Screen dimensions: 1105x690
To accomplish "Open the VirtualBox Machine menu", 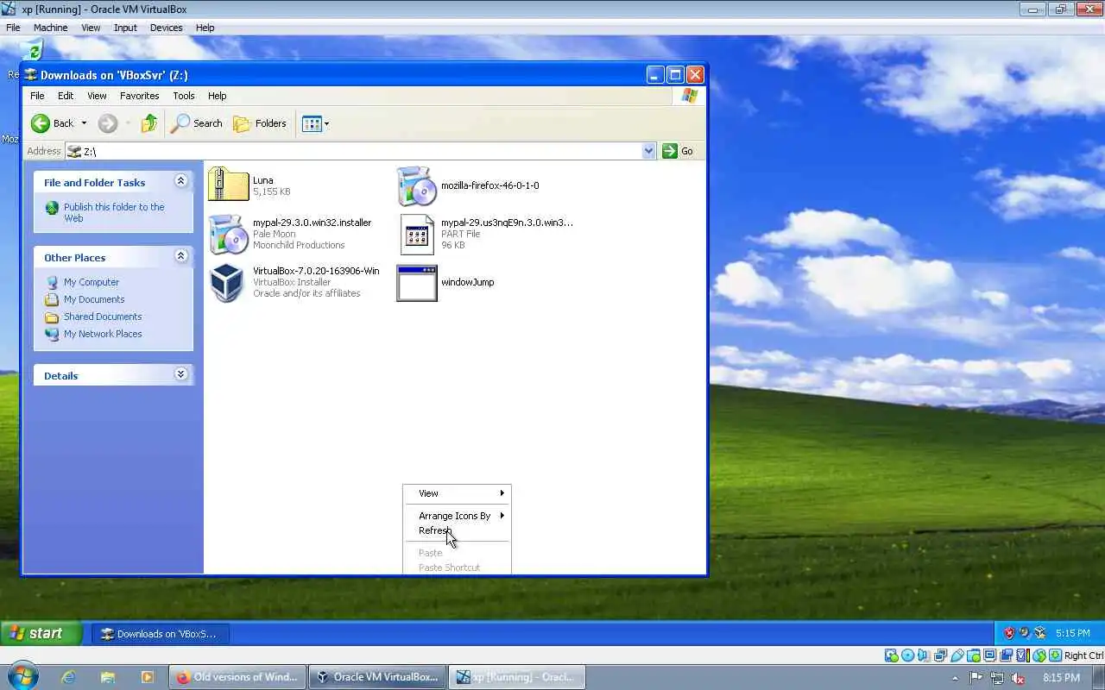I will coord(51,28).
